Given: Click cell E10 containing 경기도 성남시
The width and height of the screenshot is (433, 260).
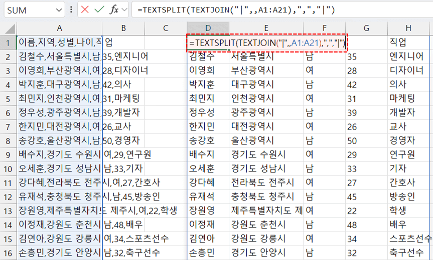Looking at the screenshot, I should (266, 169).
